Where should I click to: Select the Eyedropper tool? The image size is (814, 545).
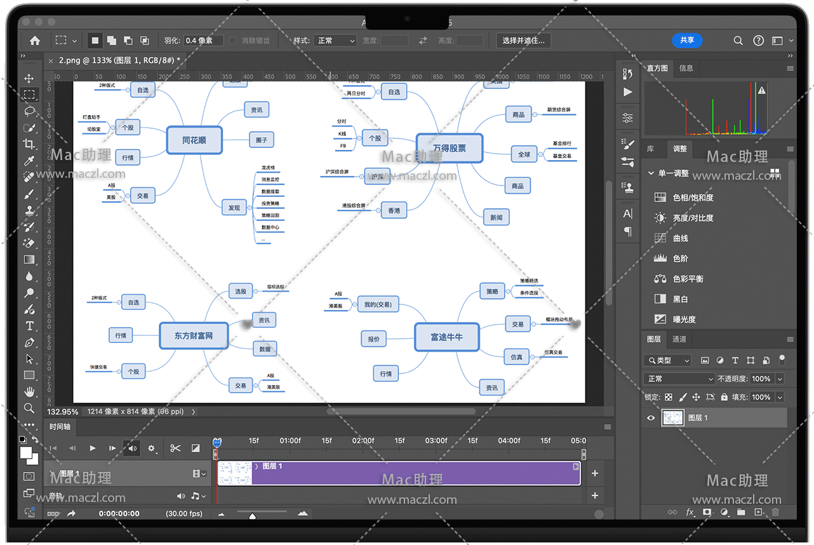(29, 161)
